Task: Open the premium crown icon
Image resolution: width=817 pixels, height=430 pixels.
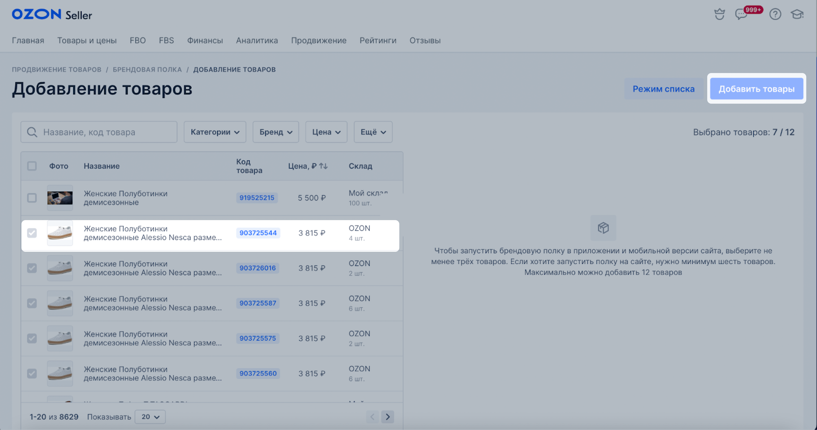Action: (x=719, y=14)
